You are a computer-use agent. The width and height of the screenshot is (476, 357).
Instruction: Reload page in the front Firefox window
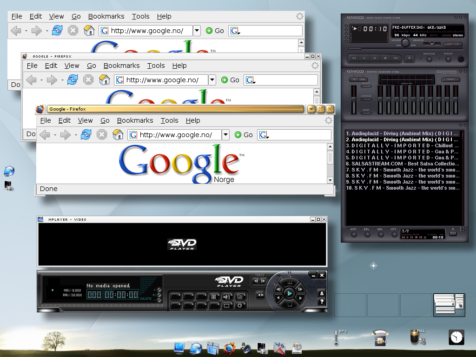tap(86, 134)
